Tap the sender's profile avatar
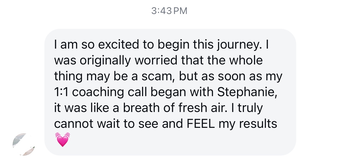The width and height of the screenshot is (339, 159). (x=23, y=144)
